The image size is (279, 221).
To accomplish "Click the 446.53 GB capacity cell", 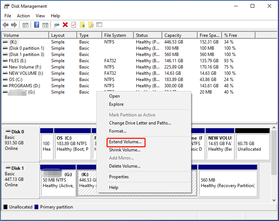I will pos(174,42).
